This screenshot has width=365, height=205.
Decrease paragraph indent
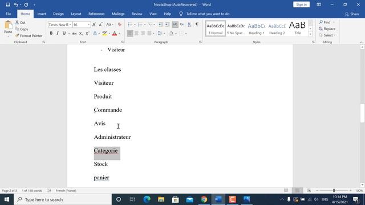[x=161, y=24]
